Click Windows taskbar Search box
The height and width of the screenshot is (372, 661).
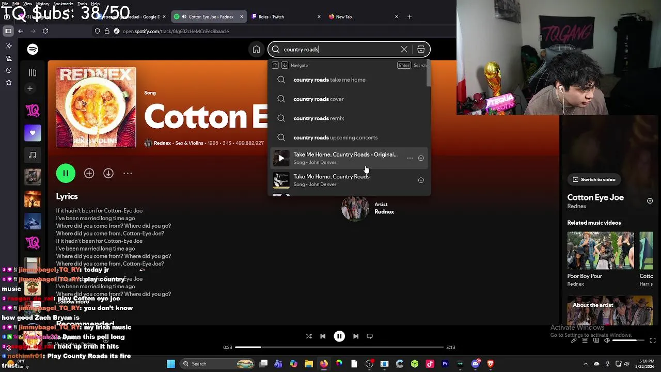(218, 364)
